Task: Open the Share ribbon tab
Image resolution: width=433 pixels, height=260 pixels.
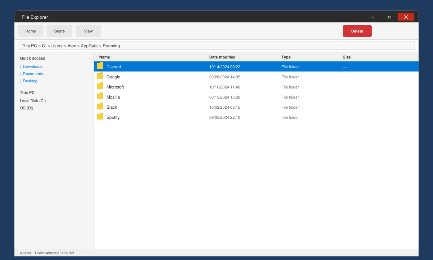Action: click(60, 31)
